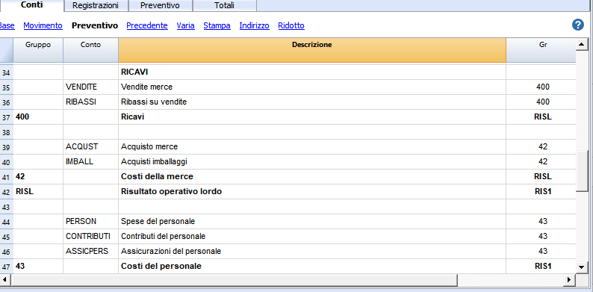Screen dimensions: 593x292
Task: Select the RIS1 value in Risultato operativo row
Action: [x=541, y=192]
